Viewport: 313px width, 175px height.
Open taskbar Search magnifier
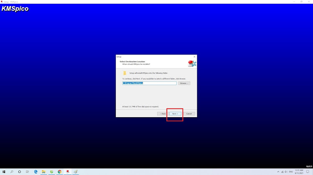(12, 172)
